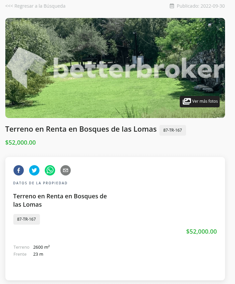
Task: Click the 87-TR-167 tag next to the title
Action: pos(172,130)
